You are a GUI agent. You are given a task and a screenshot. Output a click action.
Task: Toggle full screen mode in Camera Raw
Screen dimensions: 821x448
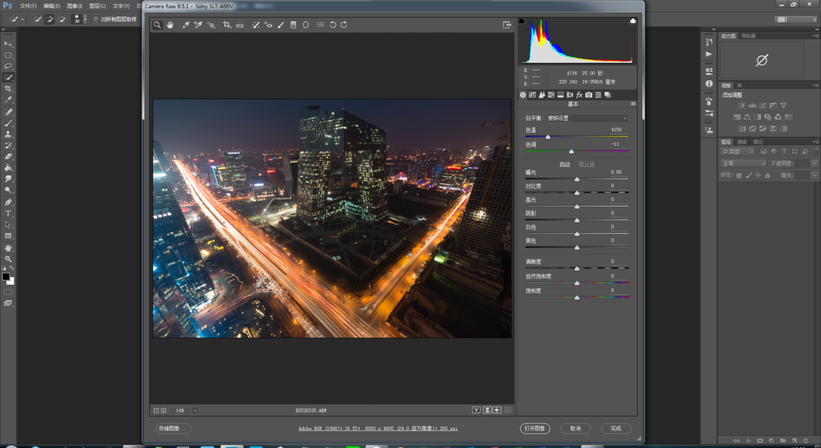click(x=506, y=24)
